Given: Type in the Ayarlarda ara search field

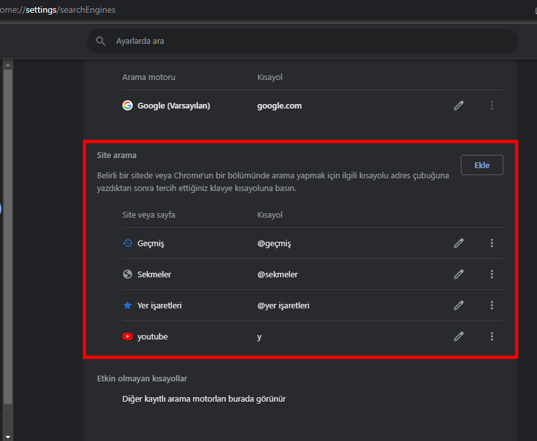Looking at the screenshot, I should point(305,41).
